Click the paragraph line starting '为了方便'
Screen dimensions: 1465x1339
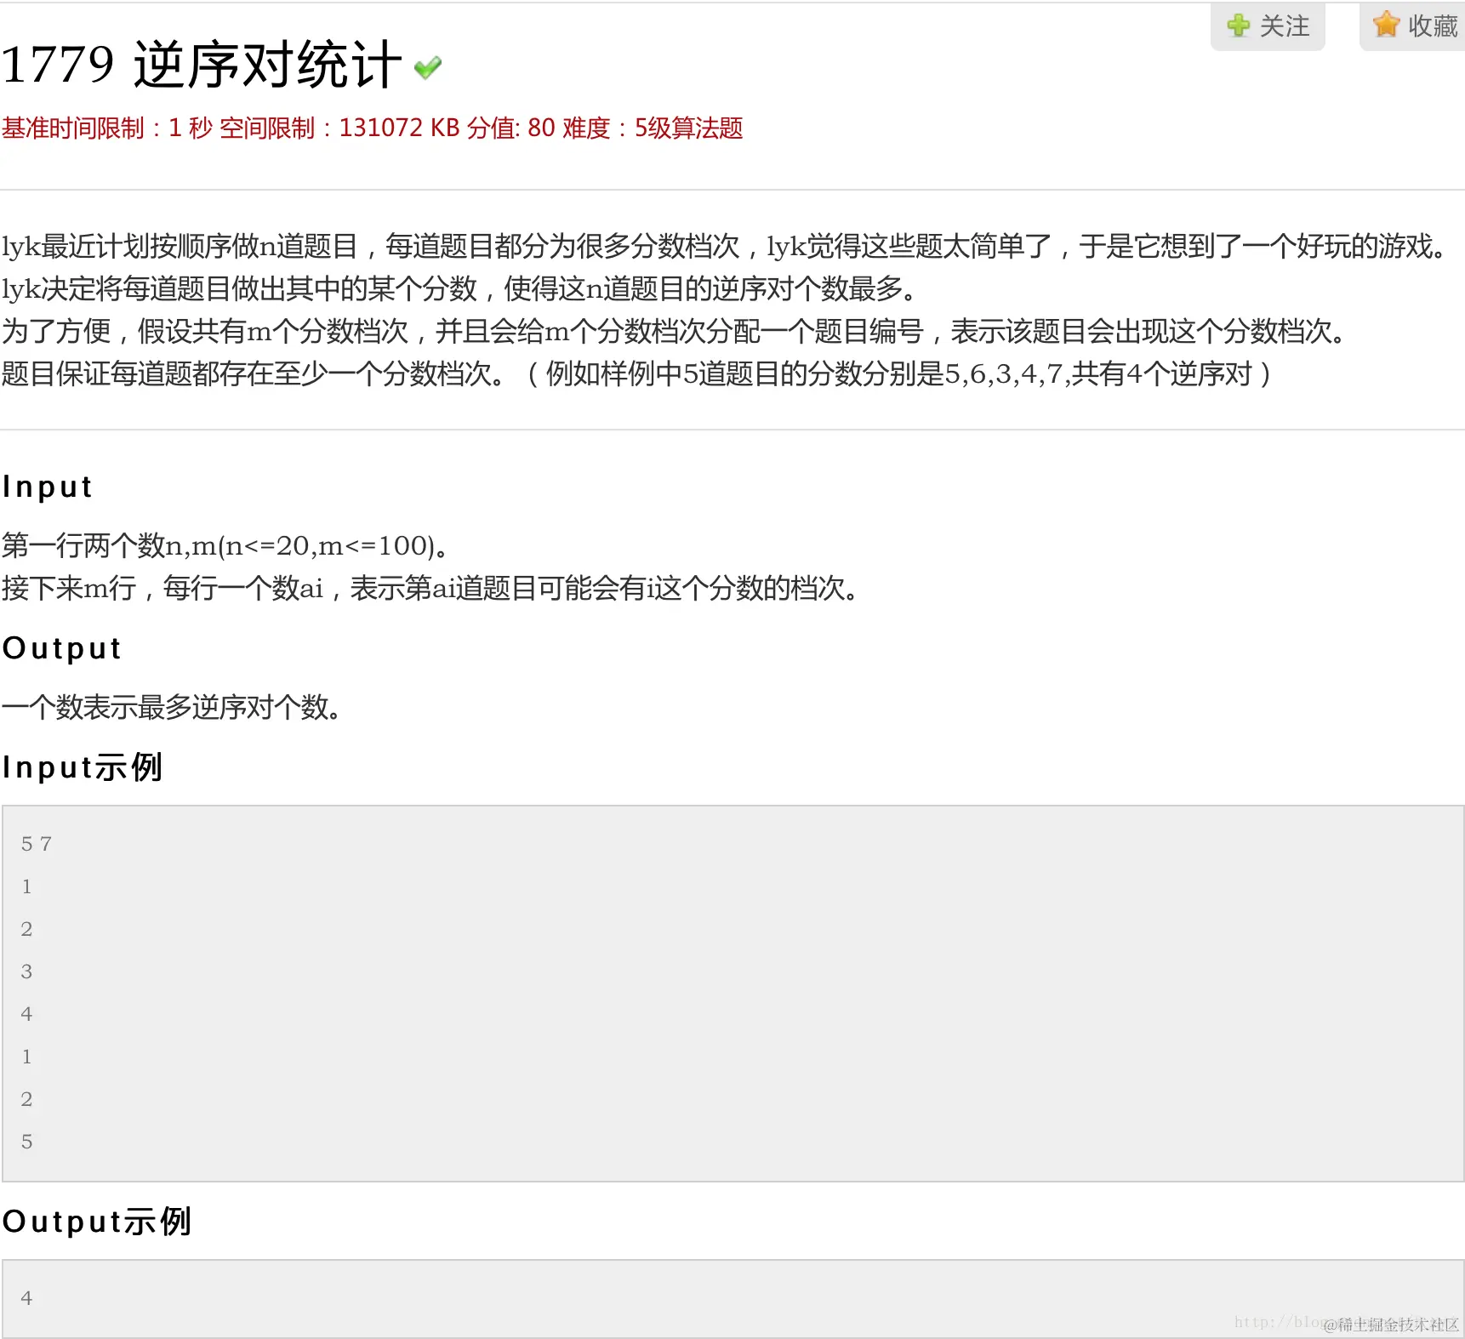pos(675,331)
